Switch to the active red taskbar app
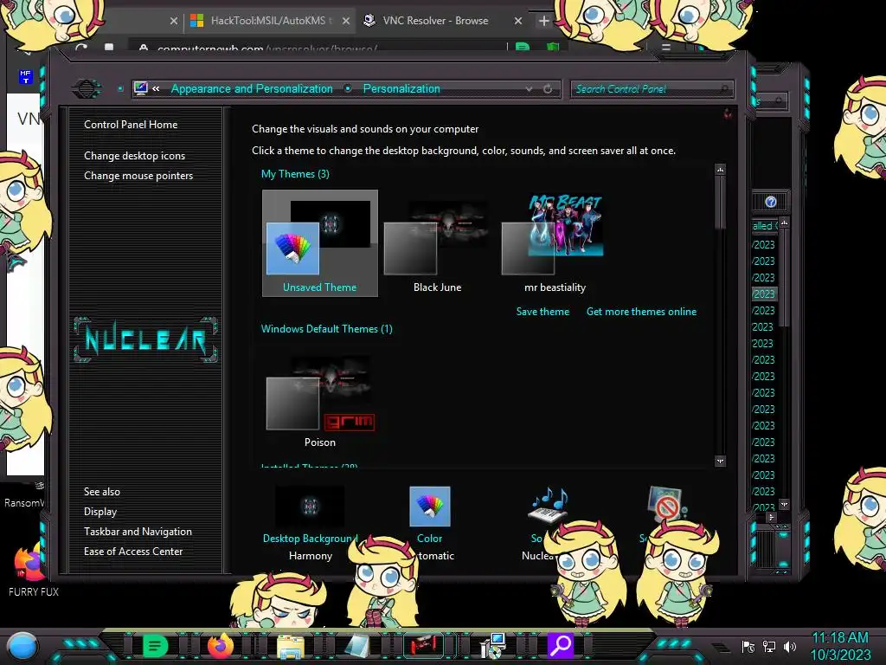The width and height of the screenshot is (886, 665). coord(424,645)
